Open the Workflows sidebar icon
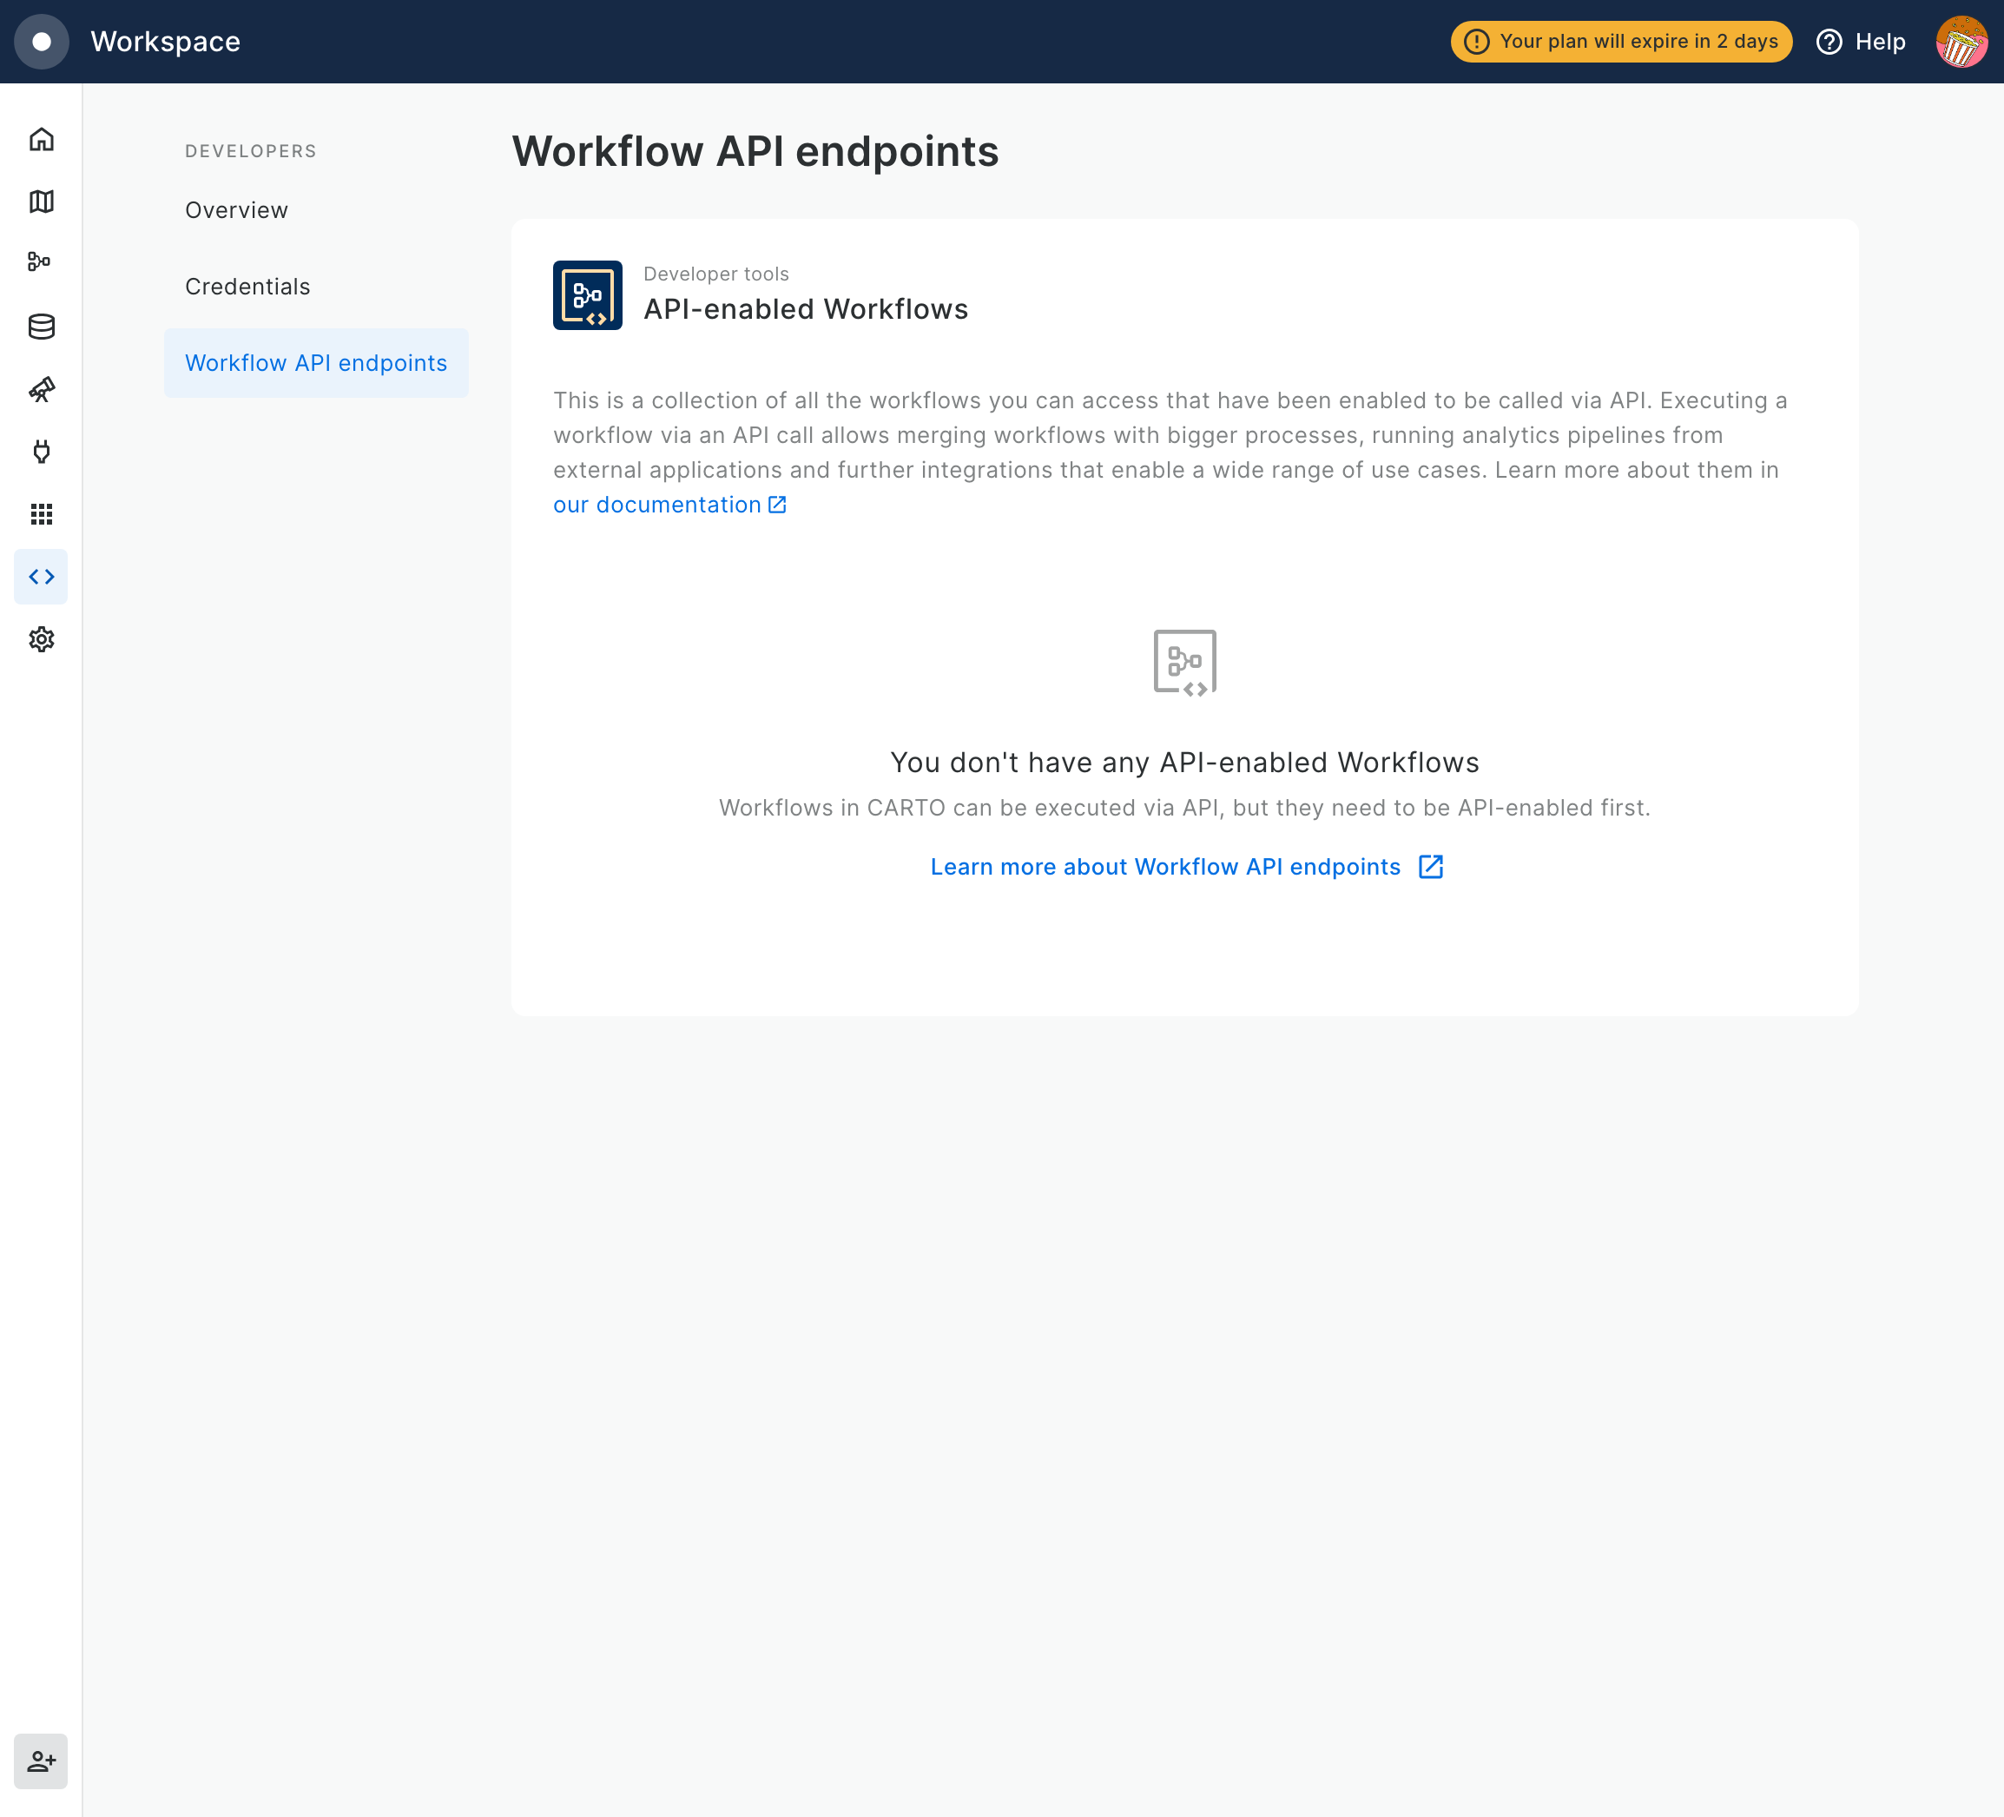Viewport: 2004px width, 1817px height. pos(41,262)
